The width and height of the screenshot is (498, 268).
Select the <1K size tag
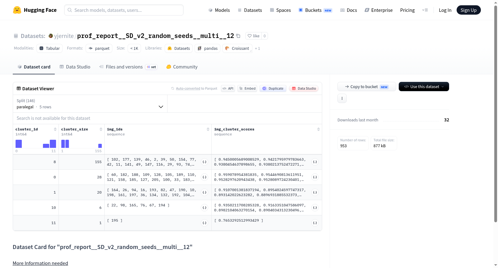(x=134, y=48)
